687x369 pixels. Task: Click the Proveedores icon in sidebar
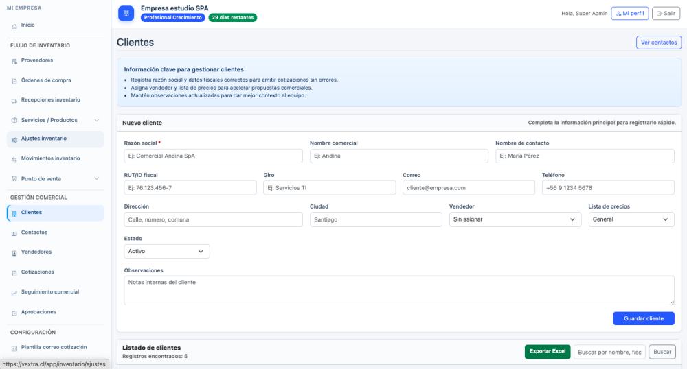coord(14,60)
